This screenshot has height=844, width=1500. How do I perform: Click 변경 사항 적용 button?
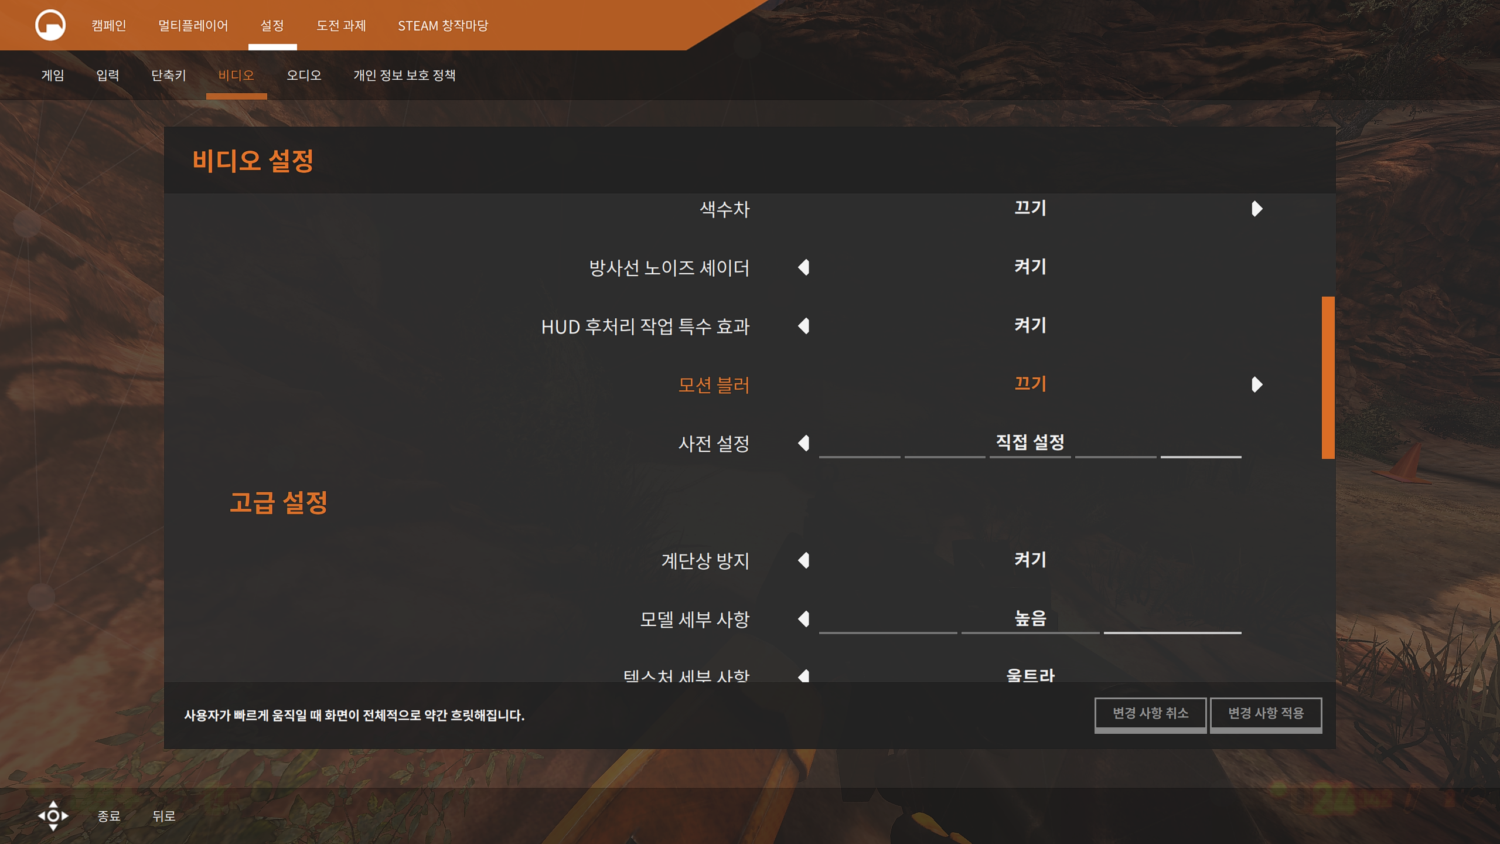coord(1266,713)
